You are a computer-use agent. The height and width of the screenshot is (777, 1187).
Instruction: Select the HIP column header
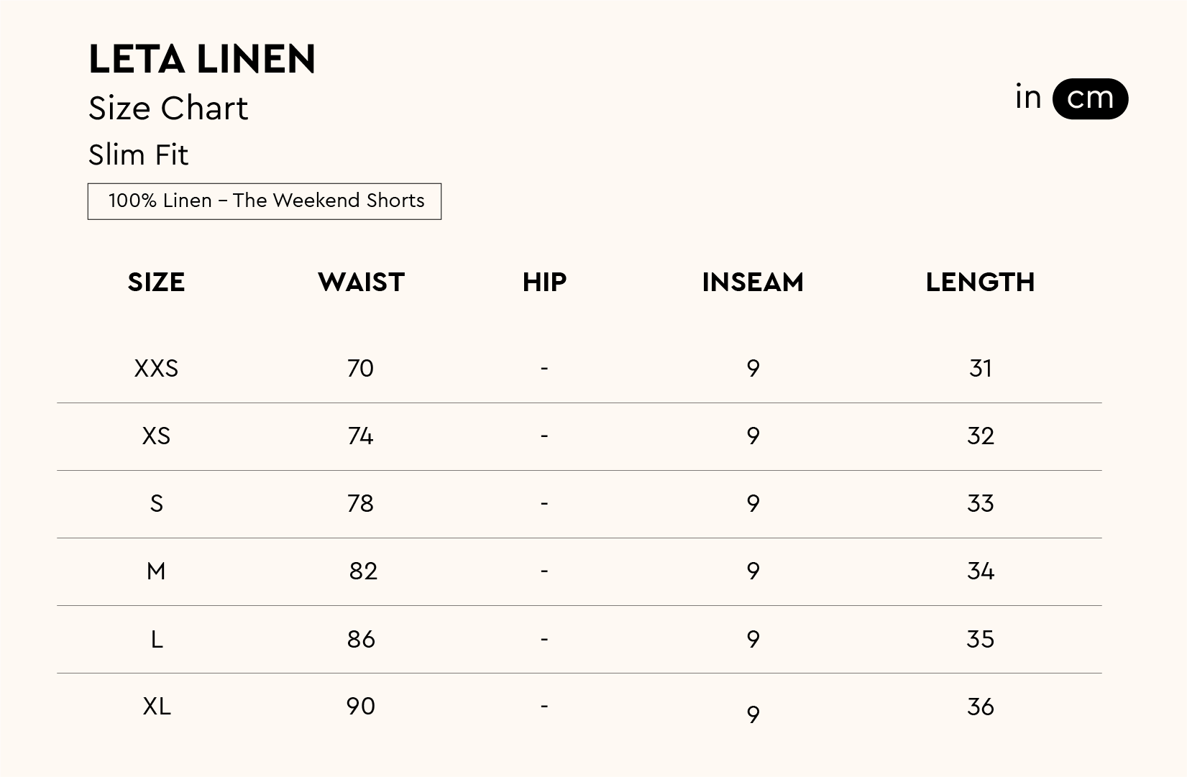tap(544, 282)
